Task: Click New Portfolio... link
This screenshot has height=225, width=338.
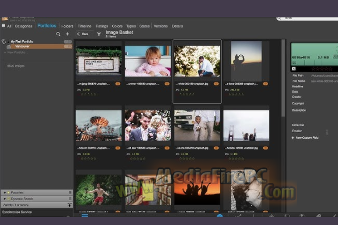Action: coord(16,52)
